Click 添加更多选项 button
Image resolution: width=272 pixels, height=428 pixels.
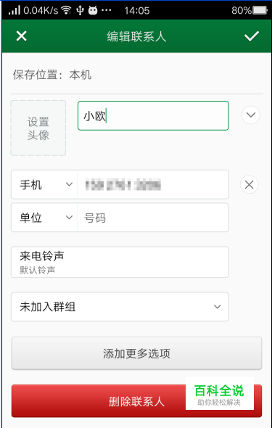click(x=136, y=353)
